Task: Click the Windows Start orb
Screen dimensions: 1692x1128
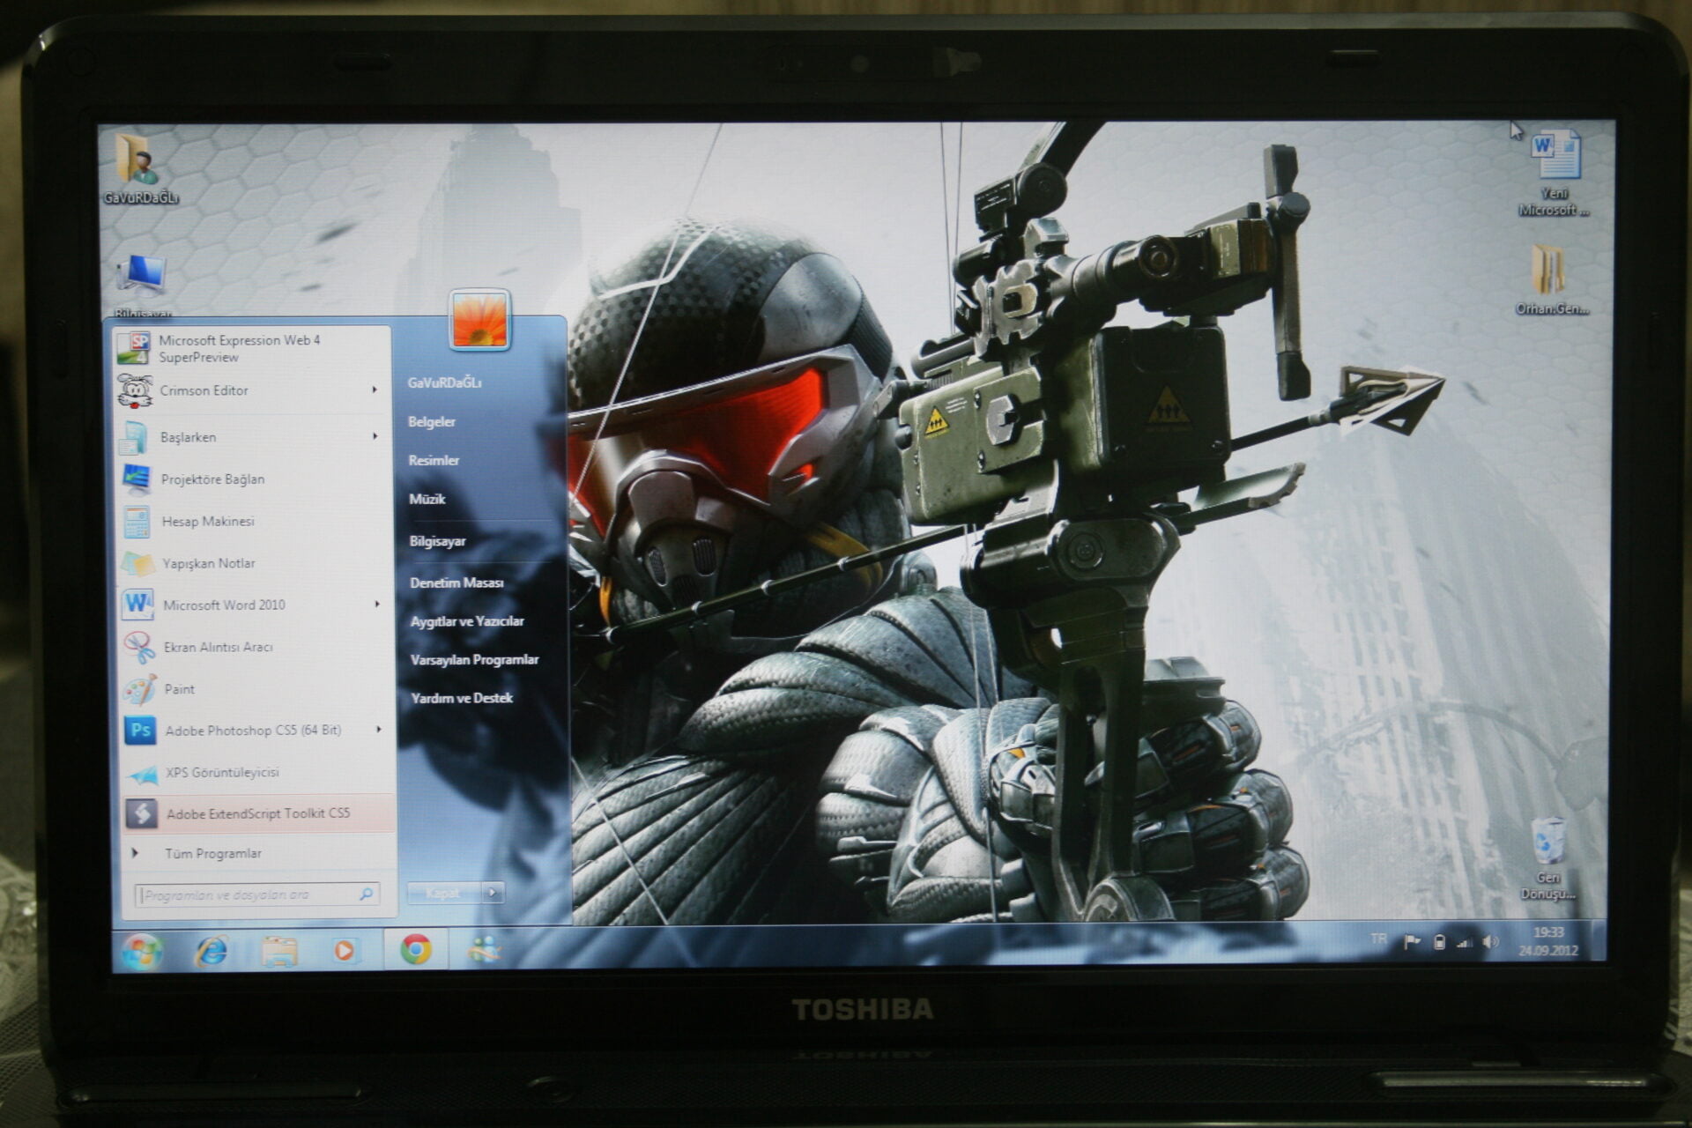Action: 143,952
